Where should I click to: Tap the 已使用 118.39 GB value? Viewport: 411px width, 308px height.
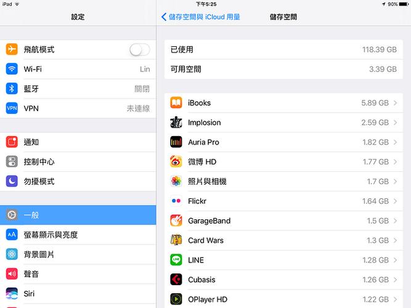380,49
